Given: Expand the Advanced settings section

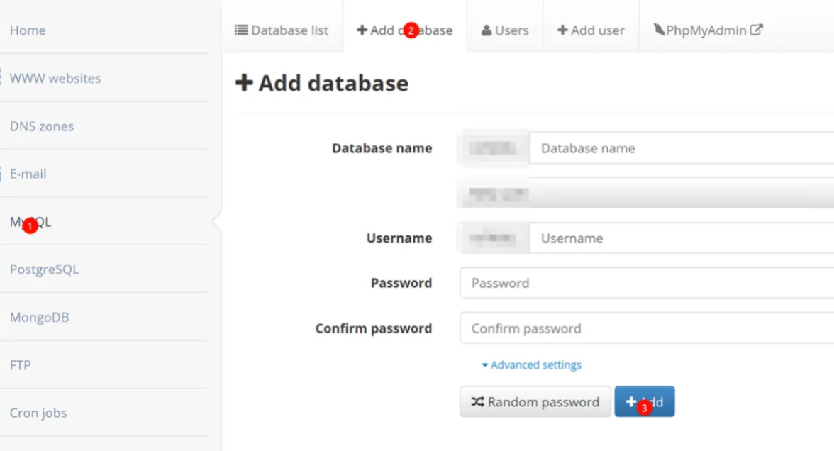Looking at the screenshot, I should click(x=531, y=365).
